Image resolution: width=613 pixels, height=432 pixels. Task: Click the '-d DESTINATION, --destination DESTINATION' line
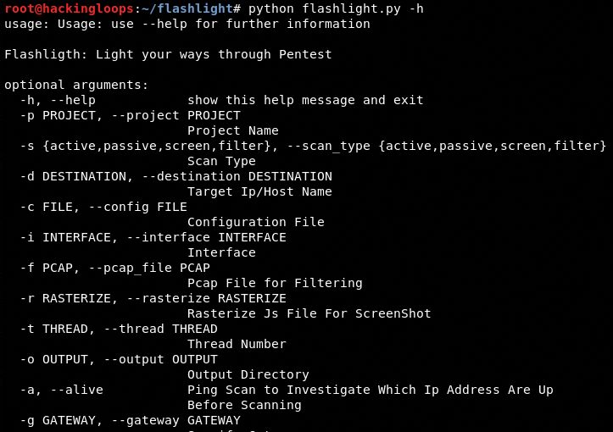[176, 176]
